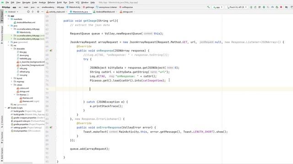293x164 pixels.
Task: Open the Build menu
Action: 59,2
